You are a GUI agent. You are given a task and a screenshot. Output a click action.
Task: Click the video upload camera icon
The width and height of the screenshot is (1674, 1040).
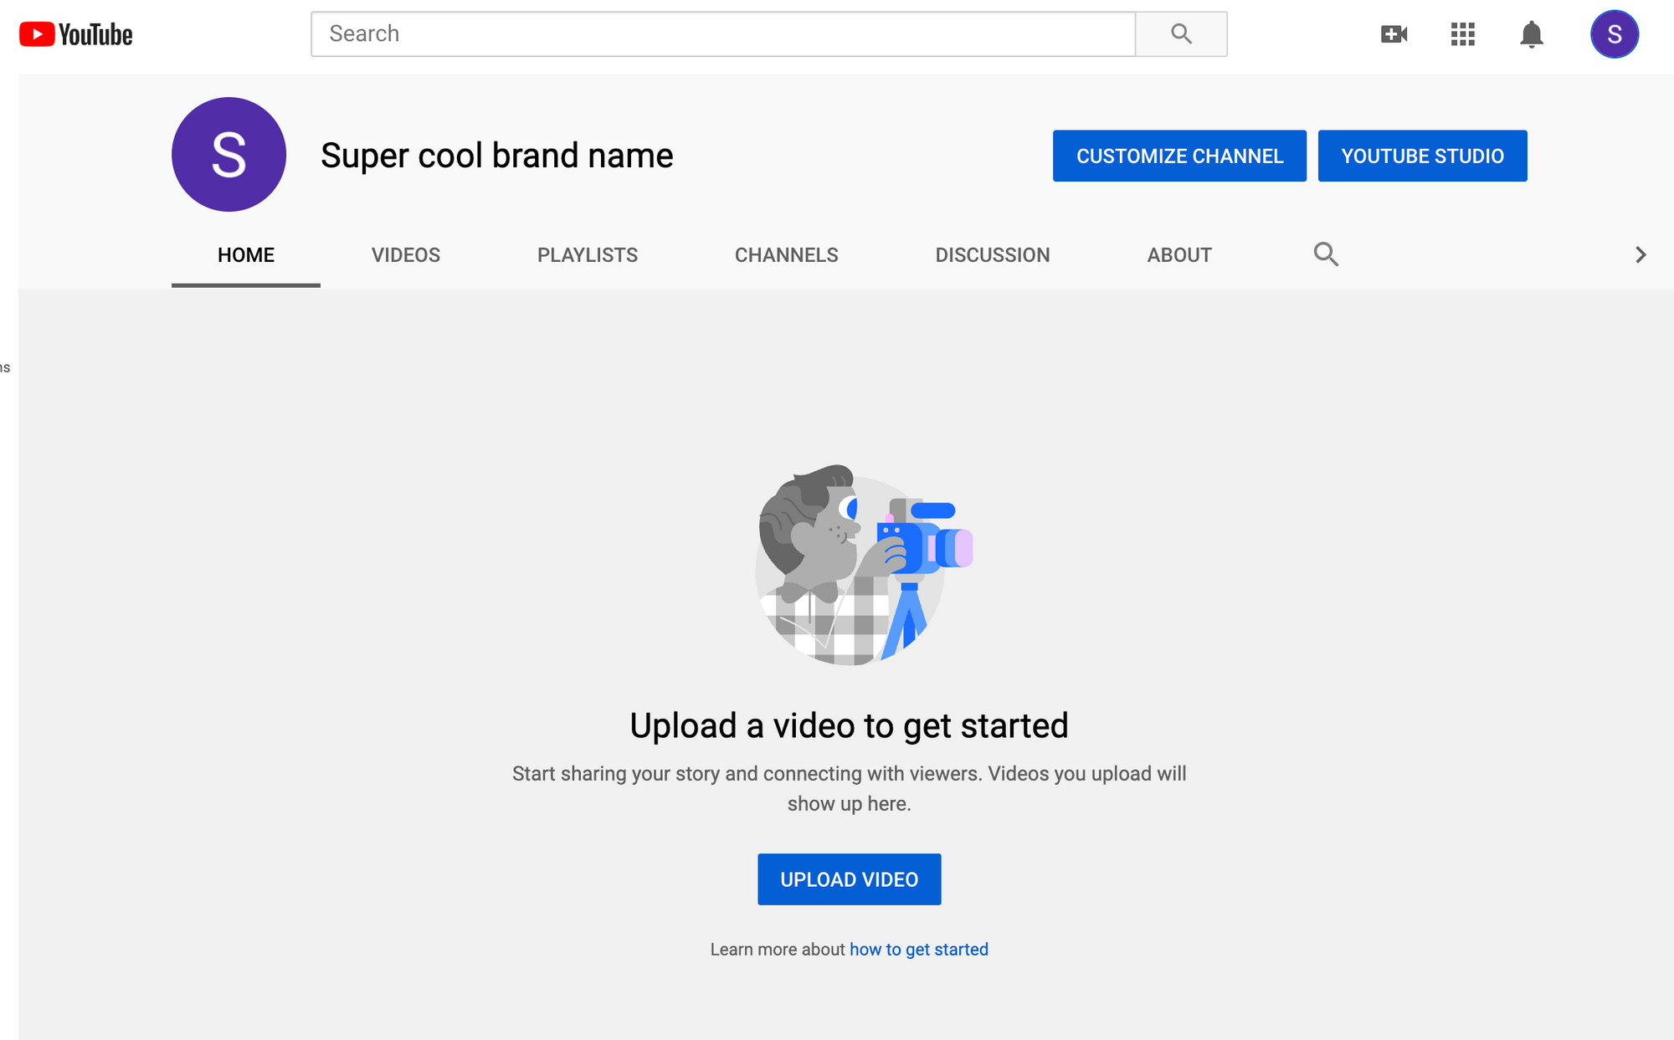pyautogui.click(x=1394, y=33)
